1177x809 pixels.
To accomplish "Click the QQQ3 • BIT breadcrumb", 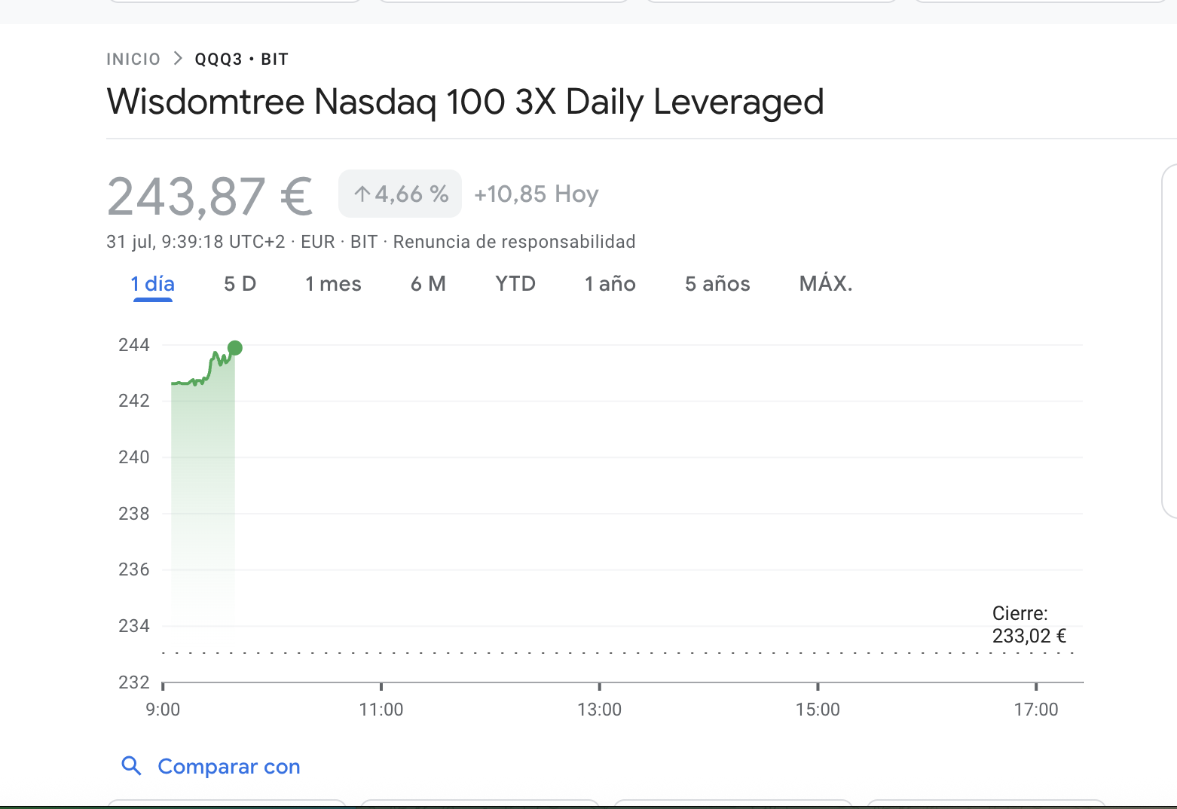I will tap(241, 60).
